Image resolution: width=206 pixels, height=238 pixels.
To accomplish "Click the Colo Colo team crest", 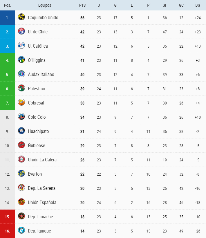I will (21, 117).
